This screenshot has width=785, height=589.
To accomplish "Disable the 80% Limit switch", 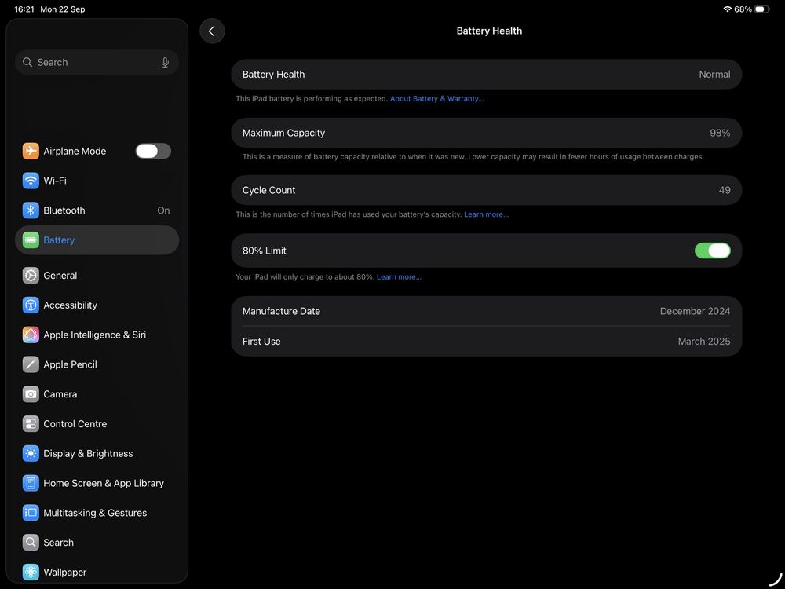I will click(x=713, y=251).
